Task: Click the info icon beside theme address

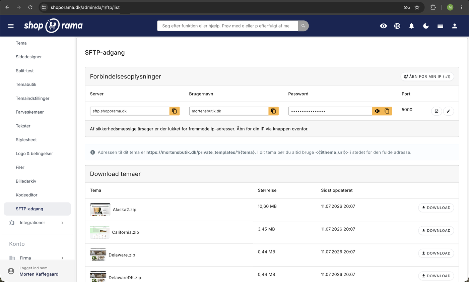Action: (93, 152)
